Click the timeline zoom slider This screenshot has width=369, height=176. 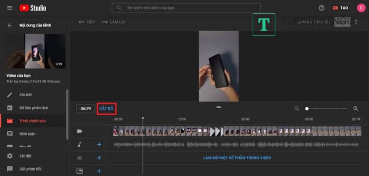(x=327, y=109)
